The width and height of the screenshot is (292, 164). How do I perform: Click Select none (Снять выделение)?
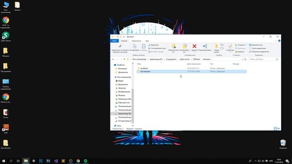[x=257, y=48]
